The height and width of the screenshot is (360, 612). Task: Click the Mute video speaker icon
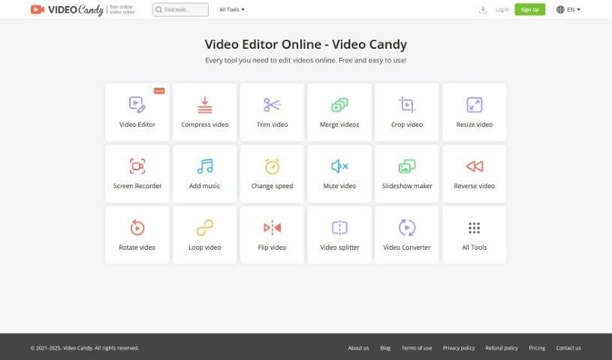[x=339, y=166]
